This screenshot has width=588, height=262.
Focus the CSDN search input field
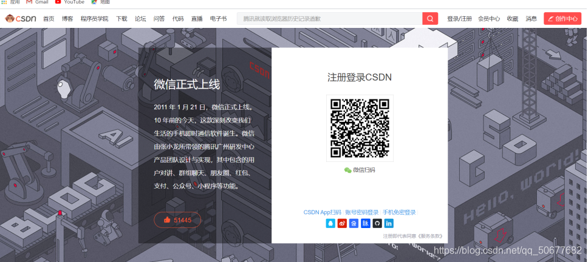[330, 18]
